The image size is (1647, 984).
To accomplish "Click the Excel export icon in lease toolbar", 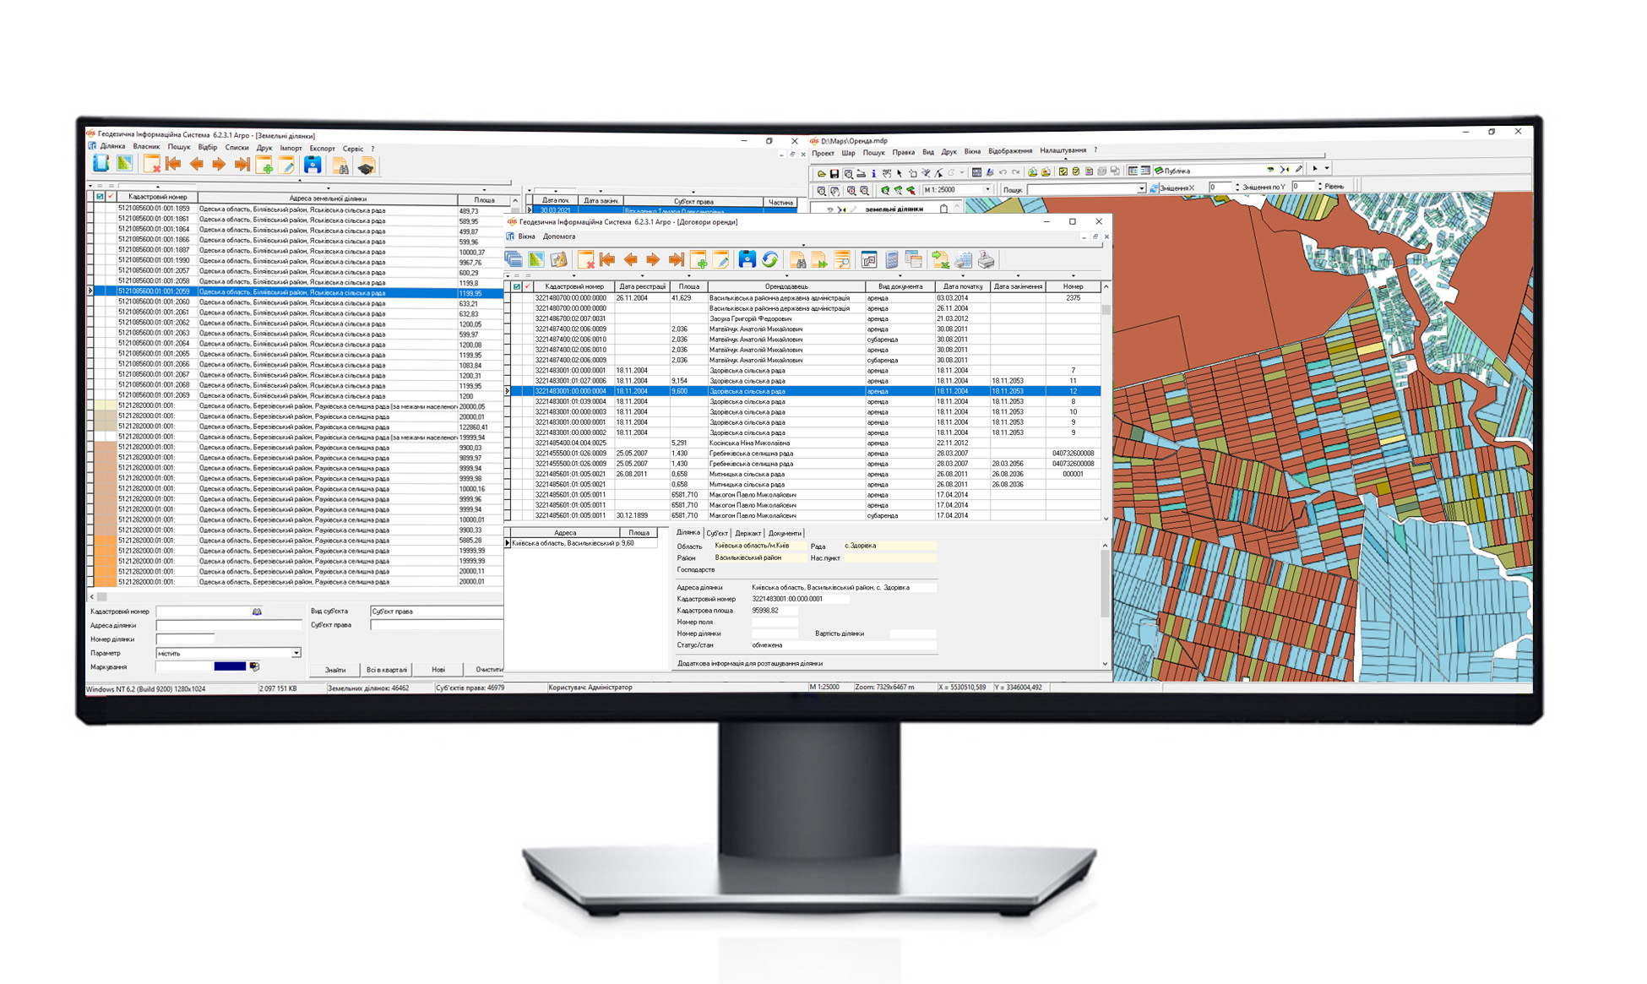I will [x=940, y=260].
